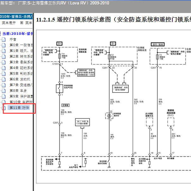Click the C103 connector label

[x=55, y=64]
